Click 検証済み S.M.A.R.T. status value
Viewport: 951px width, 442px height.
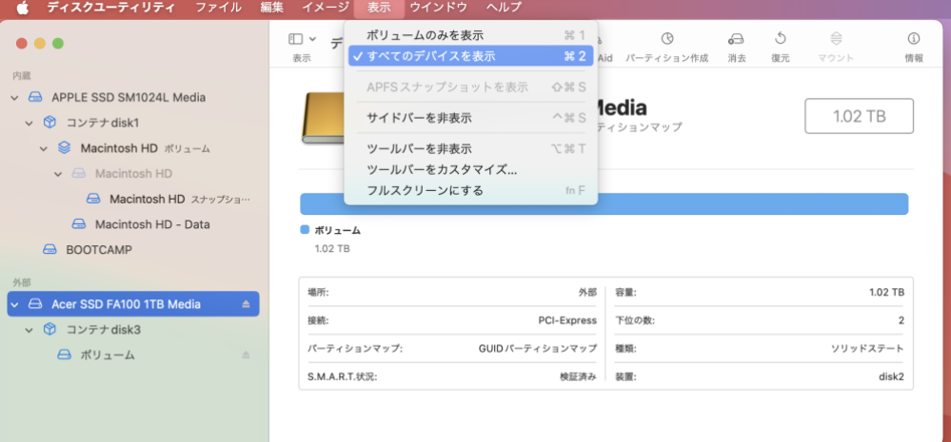point(578,376)
